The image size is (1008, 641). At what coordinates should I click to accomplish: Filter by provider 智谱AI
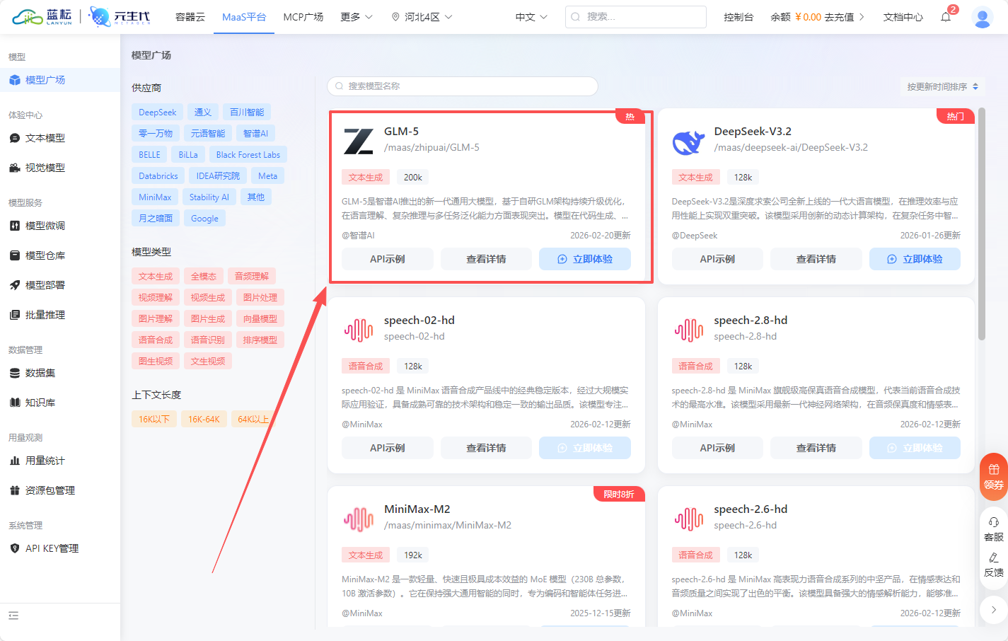tap(255, 133)
